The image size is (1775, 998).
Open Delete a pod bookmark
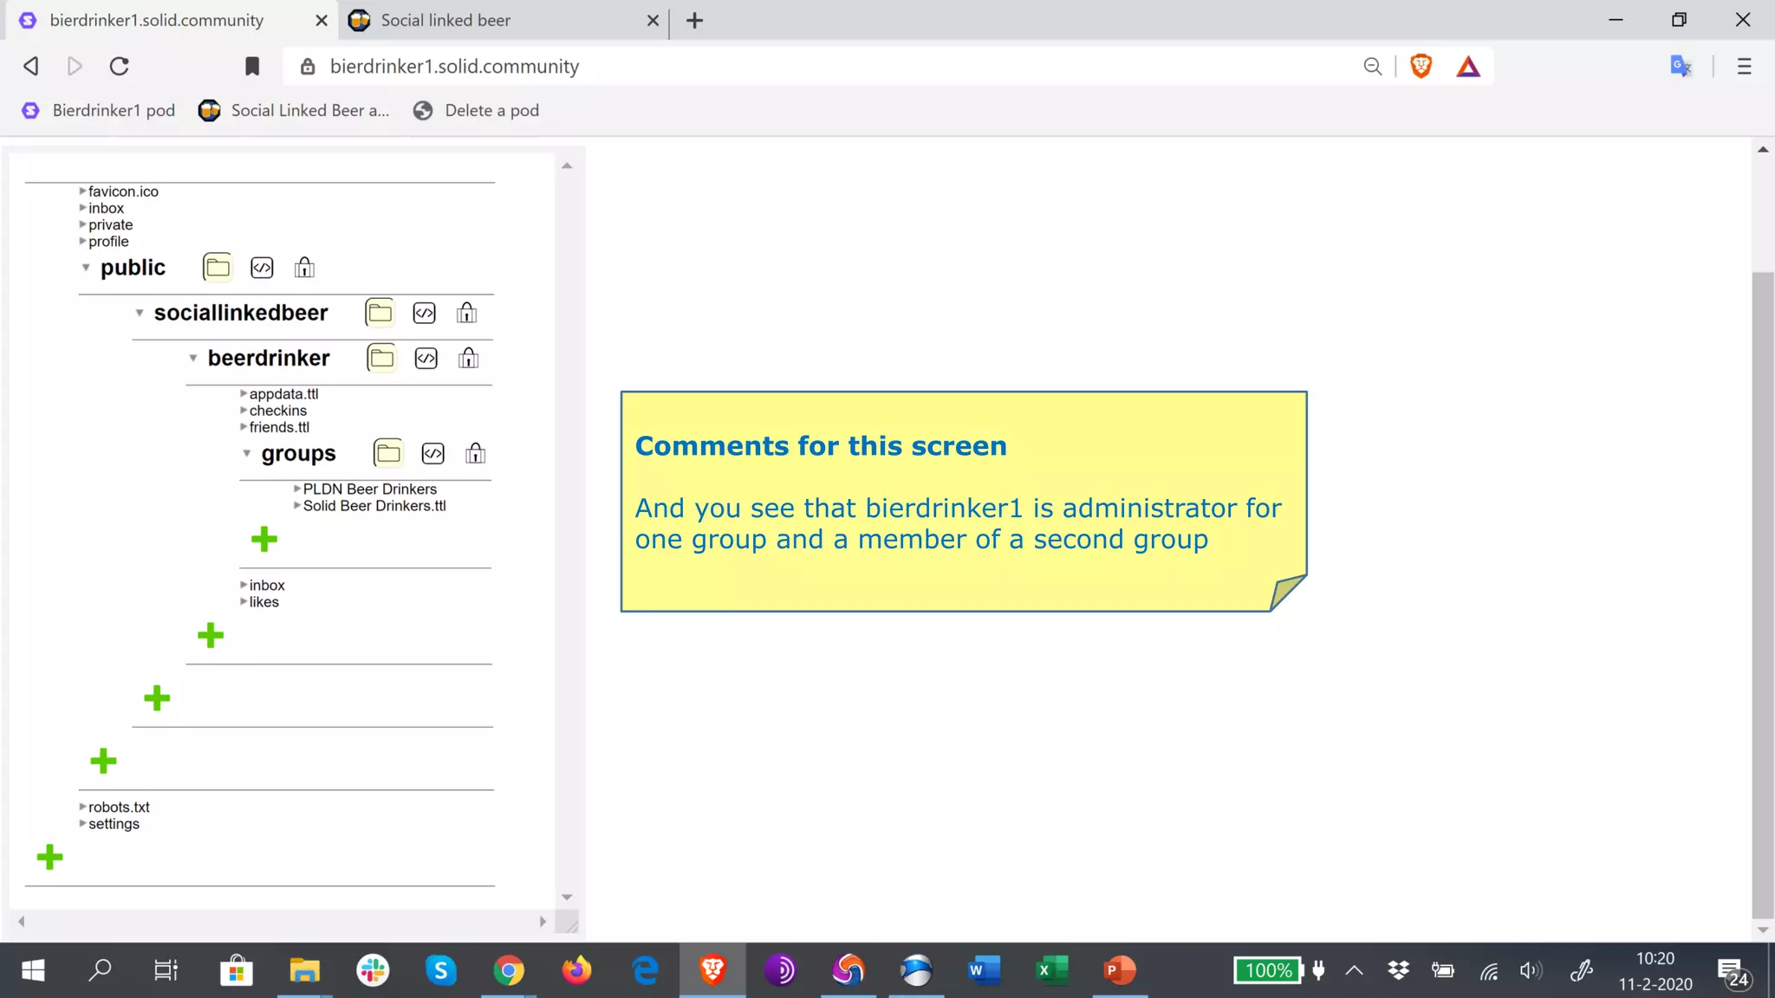[x=477, y=110]
